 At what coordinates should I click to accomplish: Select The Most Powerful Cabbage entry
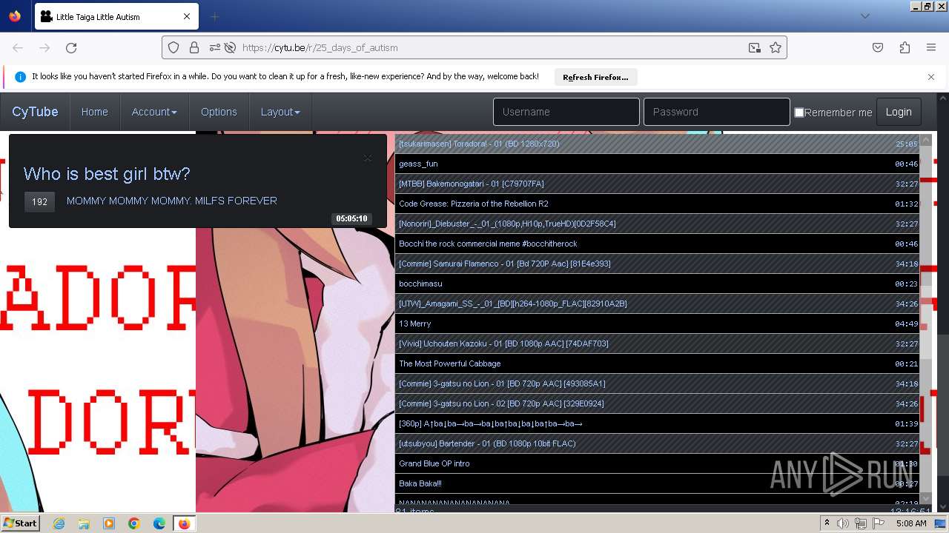point(658,363)
